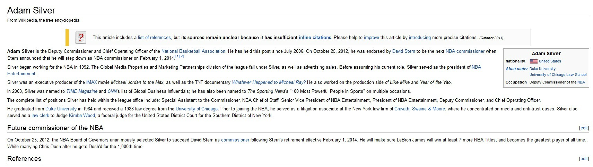The height and width of the screenshot is (167, 593).
Task: Open the IMAX link
Action: pyautogui.click(x=91, y=82)
